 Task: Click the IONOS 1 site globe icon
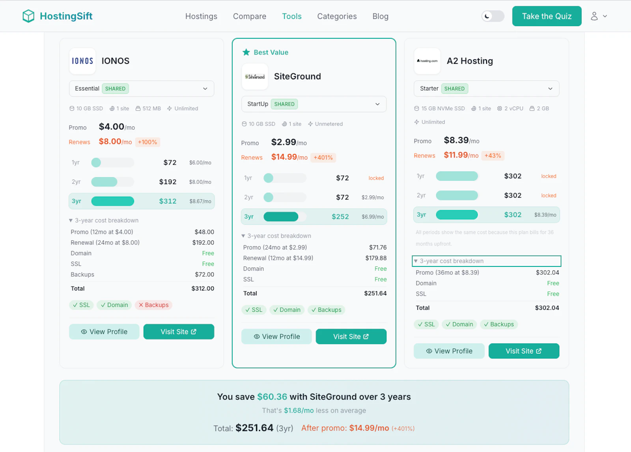tap(112, 109)
